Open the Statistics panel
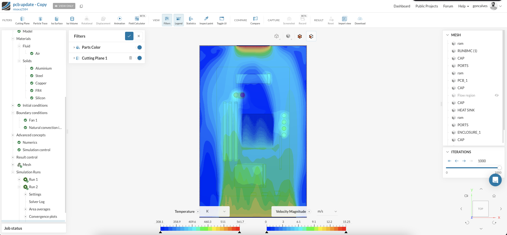This screenshot has width=507, height=235. pyautogui.click(x=191, y=20)
